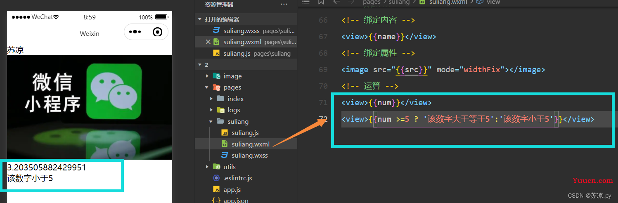Screen dimensions: 618x203
Task: Collapse the 打开的编辑器 section
Action: [x=200, y=19]
